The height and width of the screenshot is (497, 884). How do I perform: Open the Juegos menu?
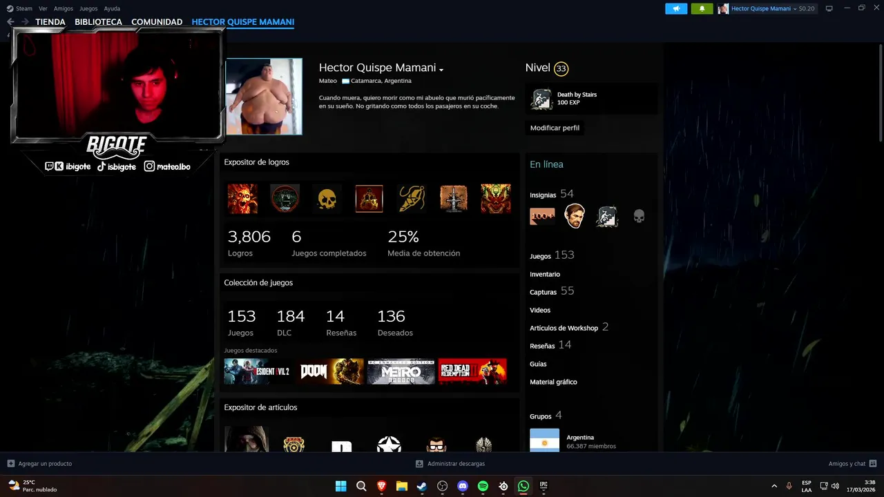tap(88, 8)
